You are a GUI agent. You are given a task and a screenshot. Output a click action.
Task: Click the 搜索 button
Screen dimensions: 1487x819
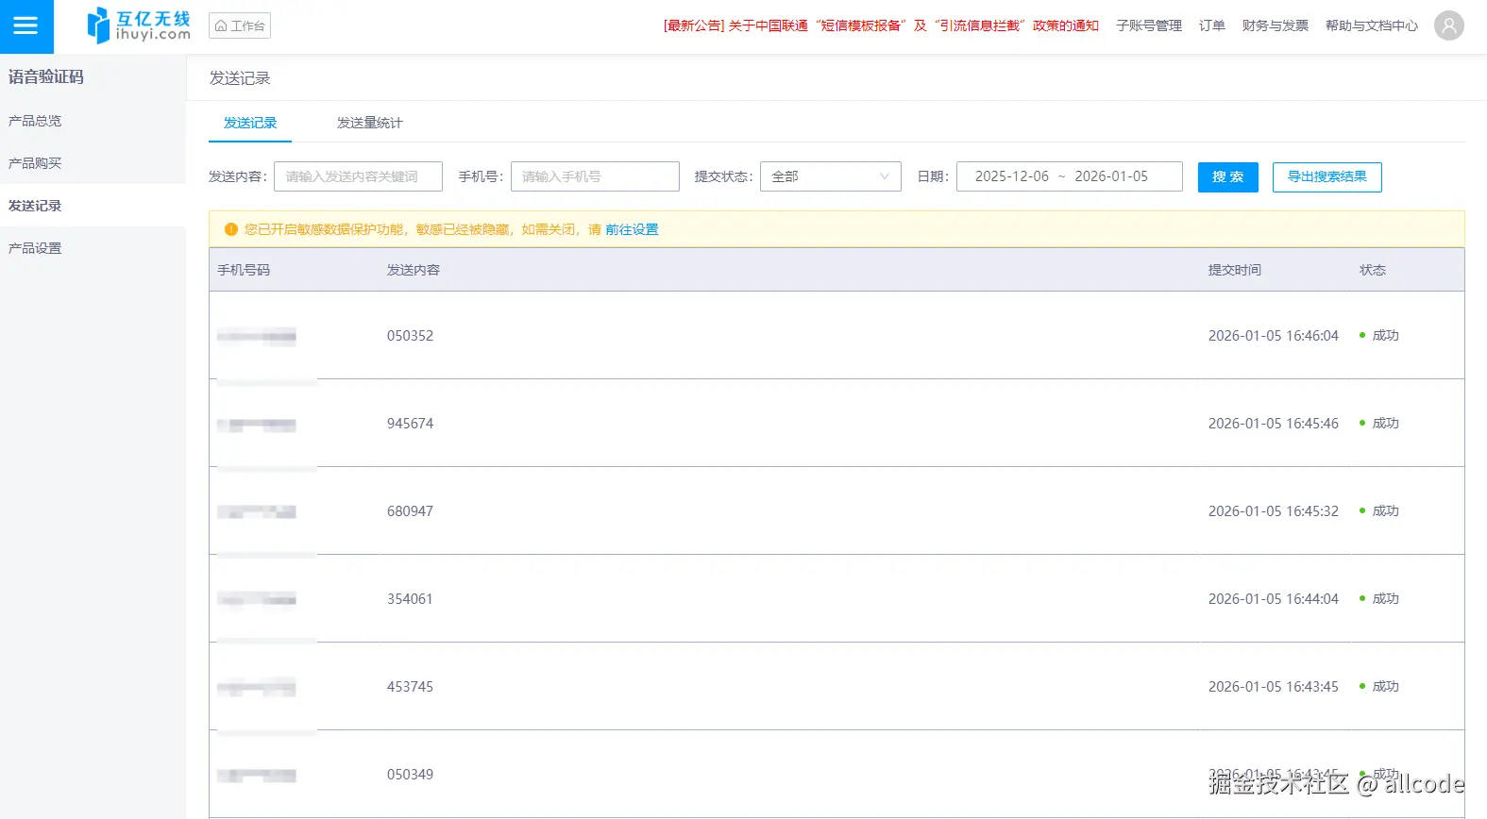click(1228, 176)
